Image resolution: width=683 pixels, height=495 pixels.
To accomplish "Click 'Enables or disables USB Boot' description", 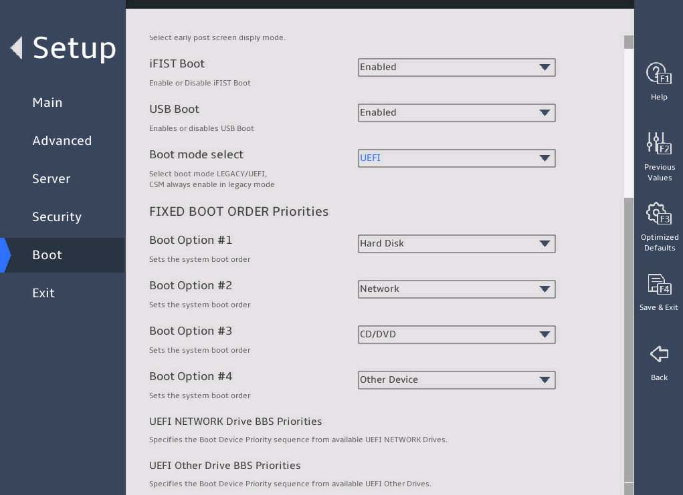I will 201,128.
